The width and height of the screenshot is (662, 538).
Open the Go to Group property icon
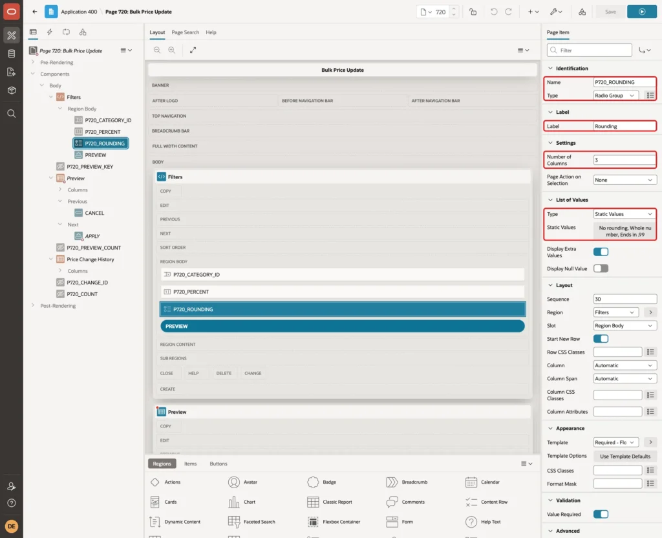click(x=645, y=50)
